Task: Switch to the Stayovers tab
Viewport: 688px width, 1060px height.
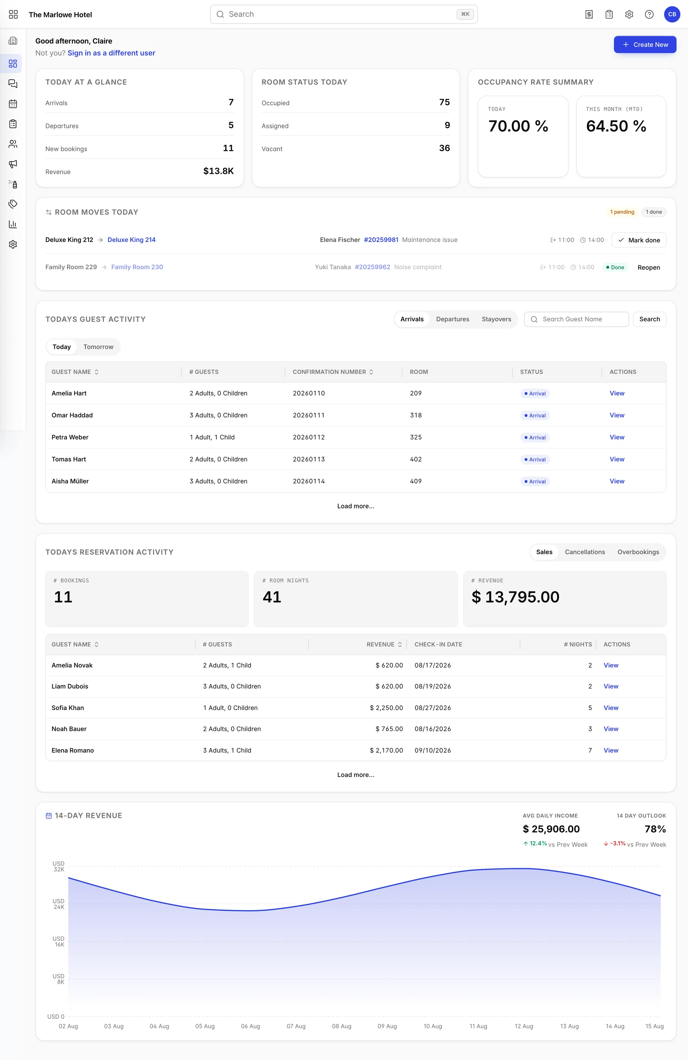Action: 496,320
